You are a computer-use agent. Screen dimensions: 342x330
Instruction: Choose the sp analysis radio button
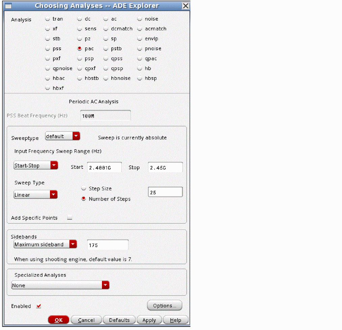point(106,38)
